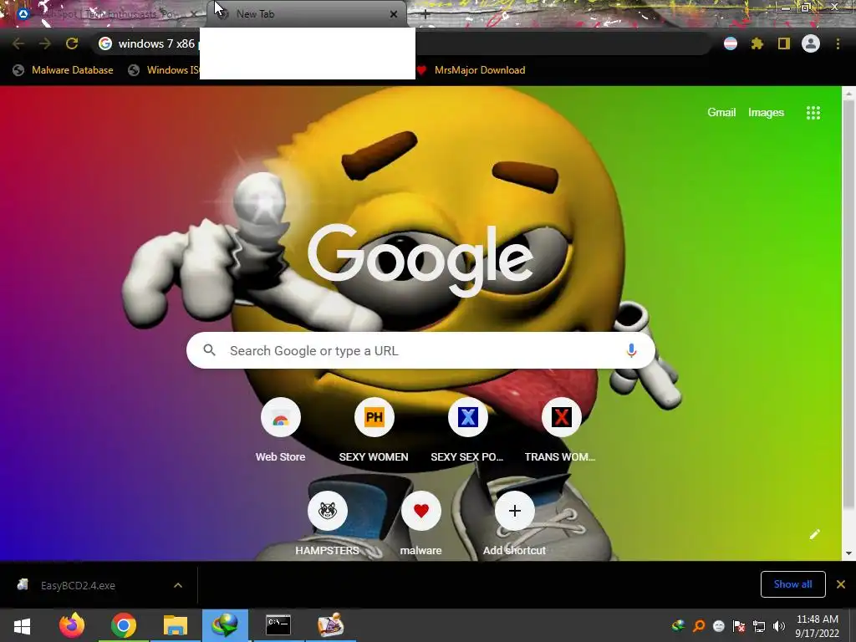The image size is (856, 642).
Task: Open Command Prompt from taskbar
Action: [278, 625]
